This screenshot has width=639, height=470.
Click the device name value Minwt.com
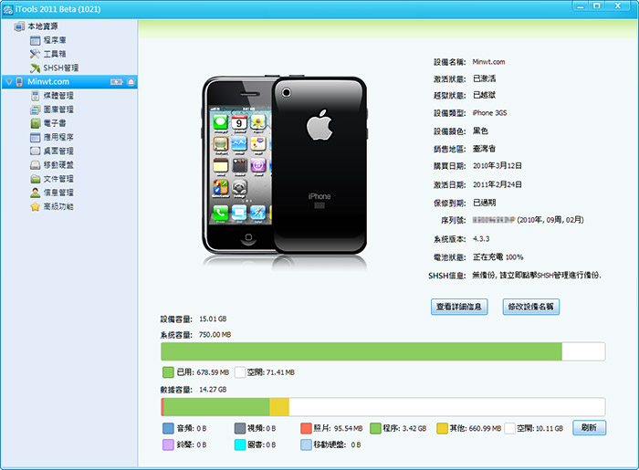click(488, 62)
